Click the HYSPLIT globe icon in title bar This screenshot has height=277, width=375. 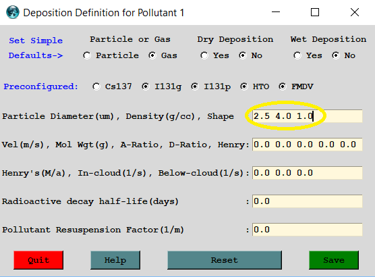pos(12,12)
